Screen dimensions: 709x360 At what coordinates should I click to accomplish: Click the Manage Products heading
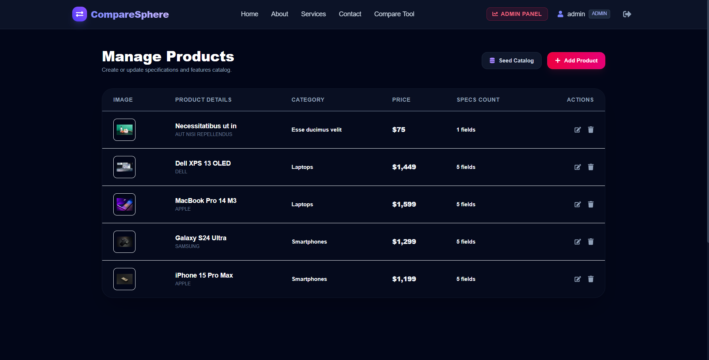click(x=168, y=57)
